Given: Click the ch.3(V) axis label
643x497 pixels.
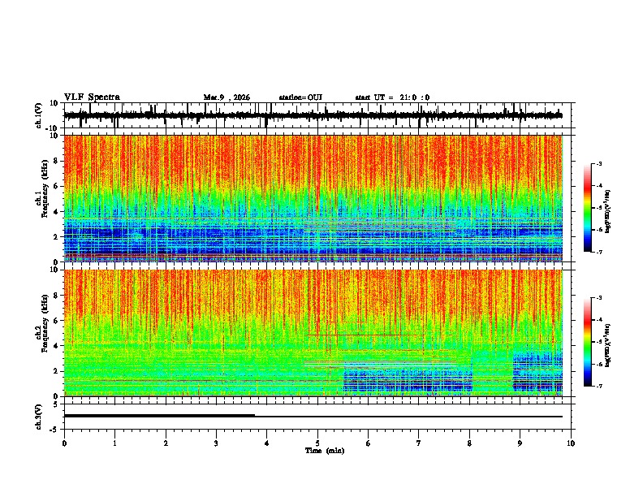Looking at the screenshot, I should click(x=39, y=417).
